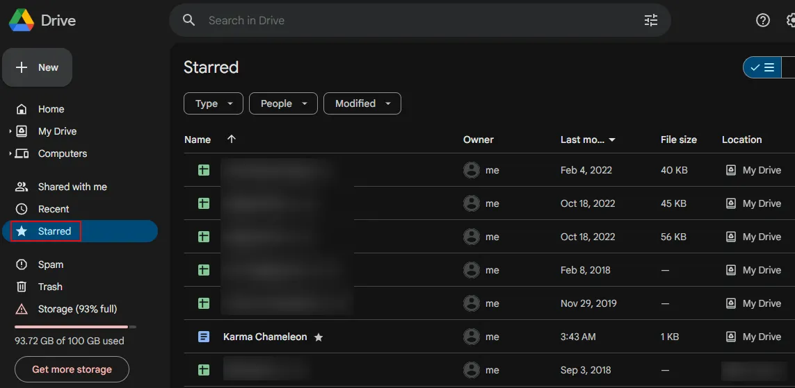The height and width of the screenshot is (388, 795).
Task: Sort by Name column header
Action: pyautogui.click(x=198, y=140)
